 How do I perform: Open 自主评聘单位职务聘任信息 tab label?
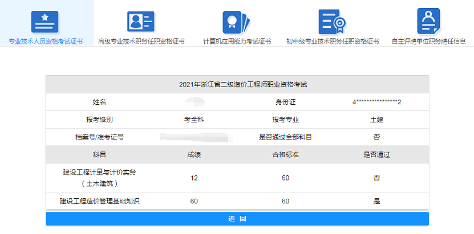[429, 42]
